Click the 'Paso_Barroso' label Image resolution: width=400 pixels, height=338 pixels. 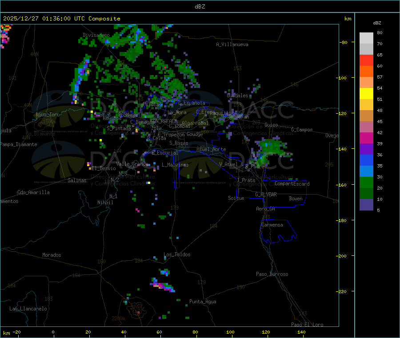[272, 274]
